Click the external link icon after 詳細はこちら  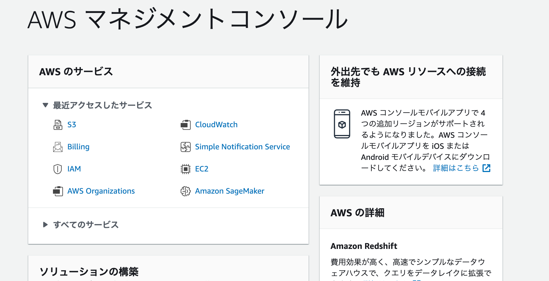click(x=486, y=168)
